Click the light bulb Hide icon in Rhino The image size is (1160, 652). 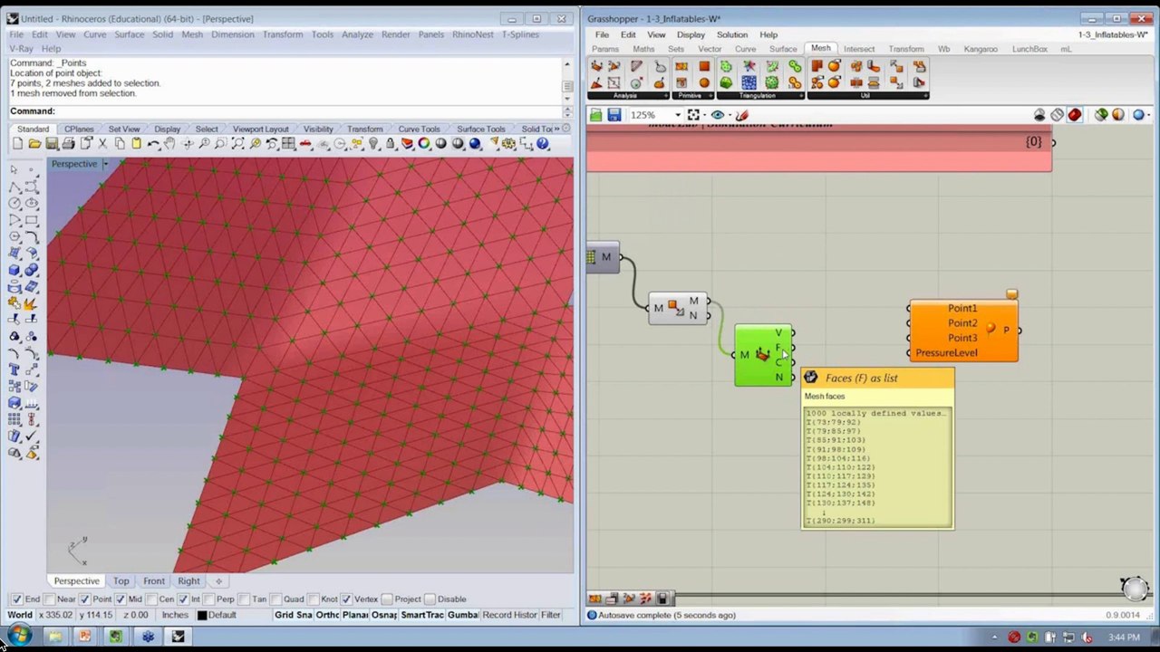click(372, 144)
